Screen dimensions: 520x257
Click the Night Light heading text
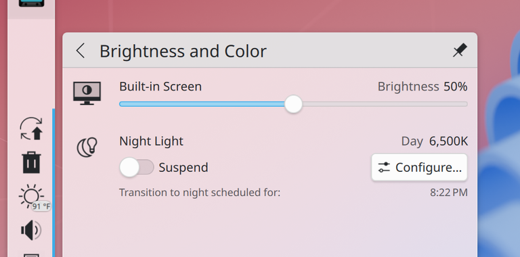[151, 141]
